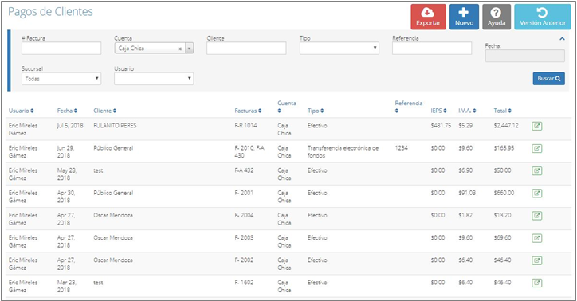Open edit icon for the $660.00 payment
577x301 pixels.
pos(537,193)
